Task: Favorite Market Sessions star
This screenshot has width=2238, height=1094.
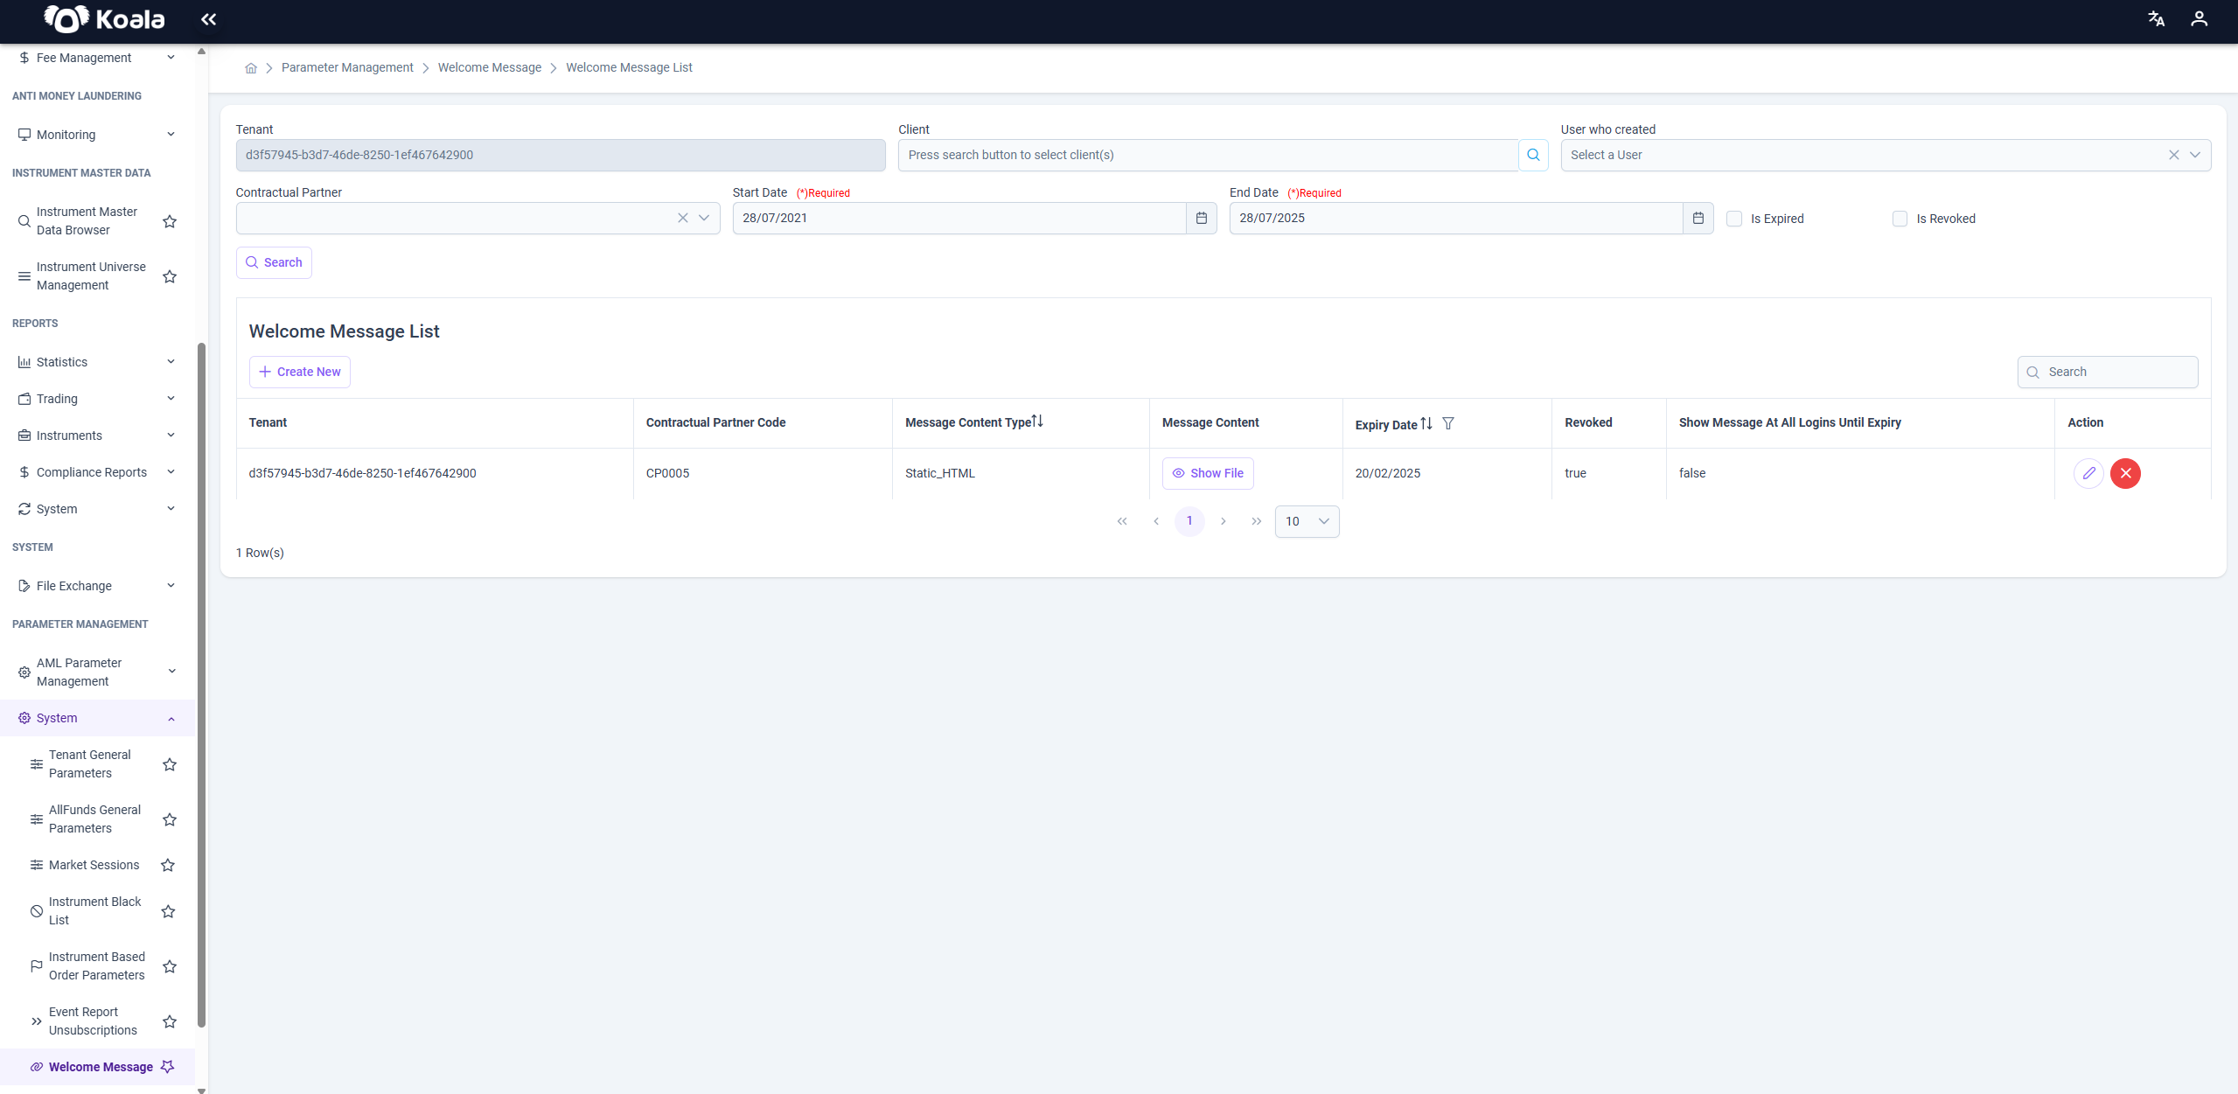Action: (x=168, y=865)
